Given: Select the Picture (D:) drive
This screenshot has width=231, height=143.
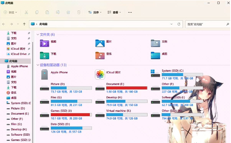Looking at the screenshot, I should tap(66, 88).
